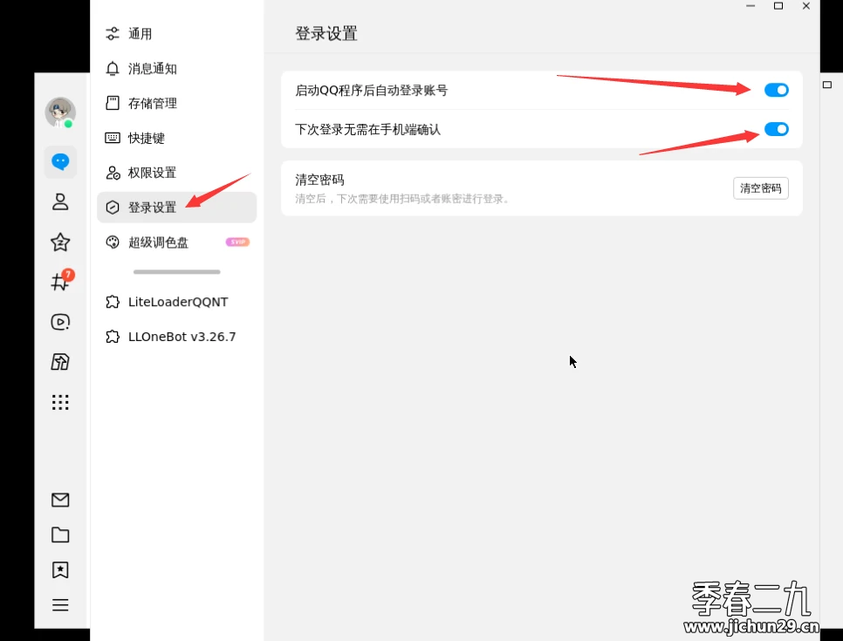Toggle auto-login switch at top
The image size is (843, 641).
(x=775, y=89)
